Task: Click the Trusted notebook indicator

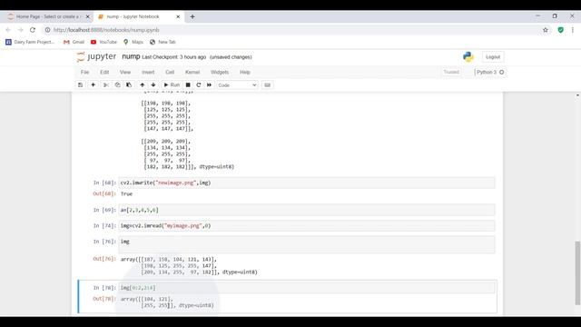Action: click(451, 72)
